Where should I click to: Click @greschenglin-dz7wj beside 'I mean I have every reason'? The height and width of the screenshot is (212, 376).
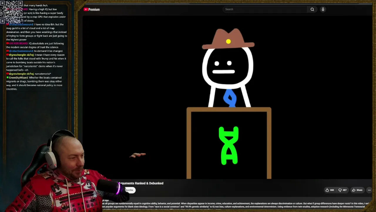click(x=21, y=55)
